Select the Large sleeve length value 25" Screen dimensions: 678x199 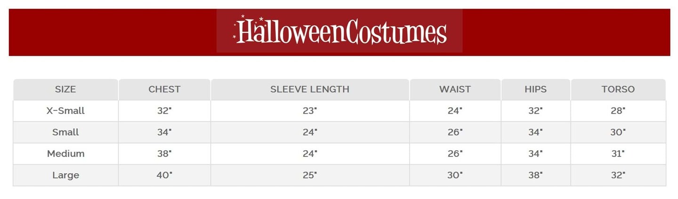[310, 175]
